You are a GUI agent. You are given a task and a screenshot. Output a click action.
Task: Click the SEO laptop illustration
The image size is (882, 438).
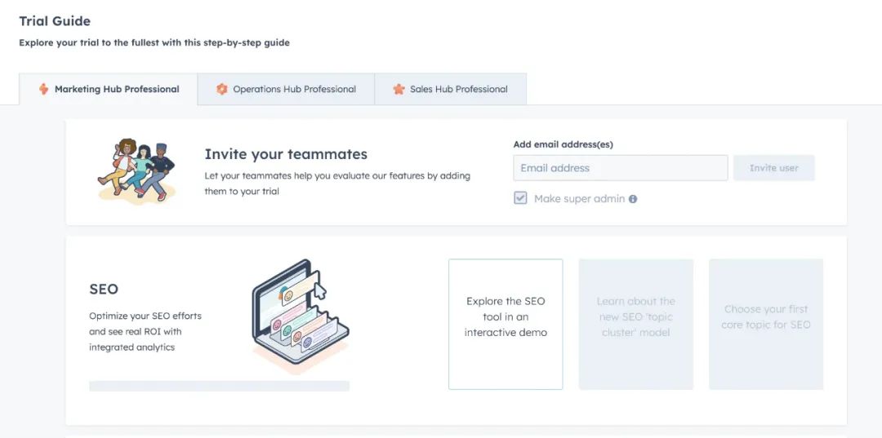click(x=300, y=316)
